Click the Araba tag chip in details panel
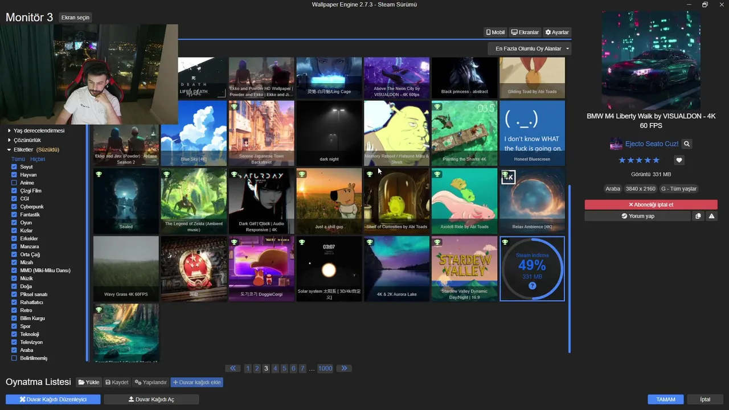Viewport: 729px width, 410px height. [613, 188]
